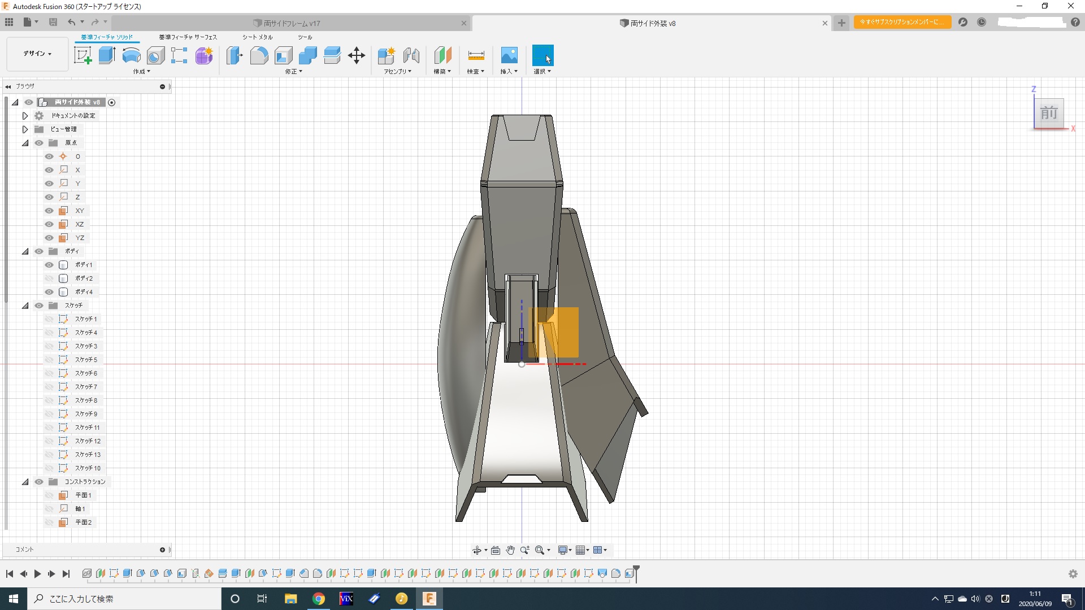Image resolution: width=1085 pixels, height=610 pixels.
Task: Click the orange subscription member button
Action: tap(902, 22)
